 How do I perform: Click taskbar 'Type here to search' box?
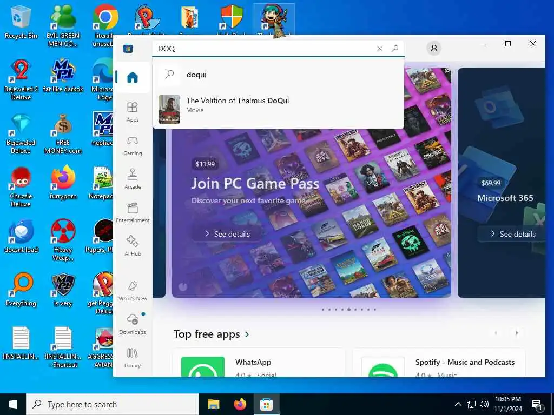(113, 404)
